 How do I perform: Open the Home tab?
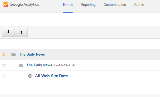pos(68,5)
